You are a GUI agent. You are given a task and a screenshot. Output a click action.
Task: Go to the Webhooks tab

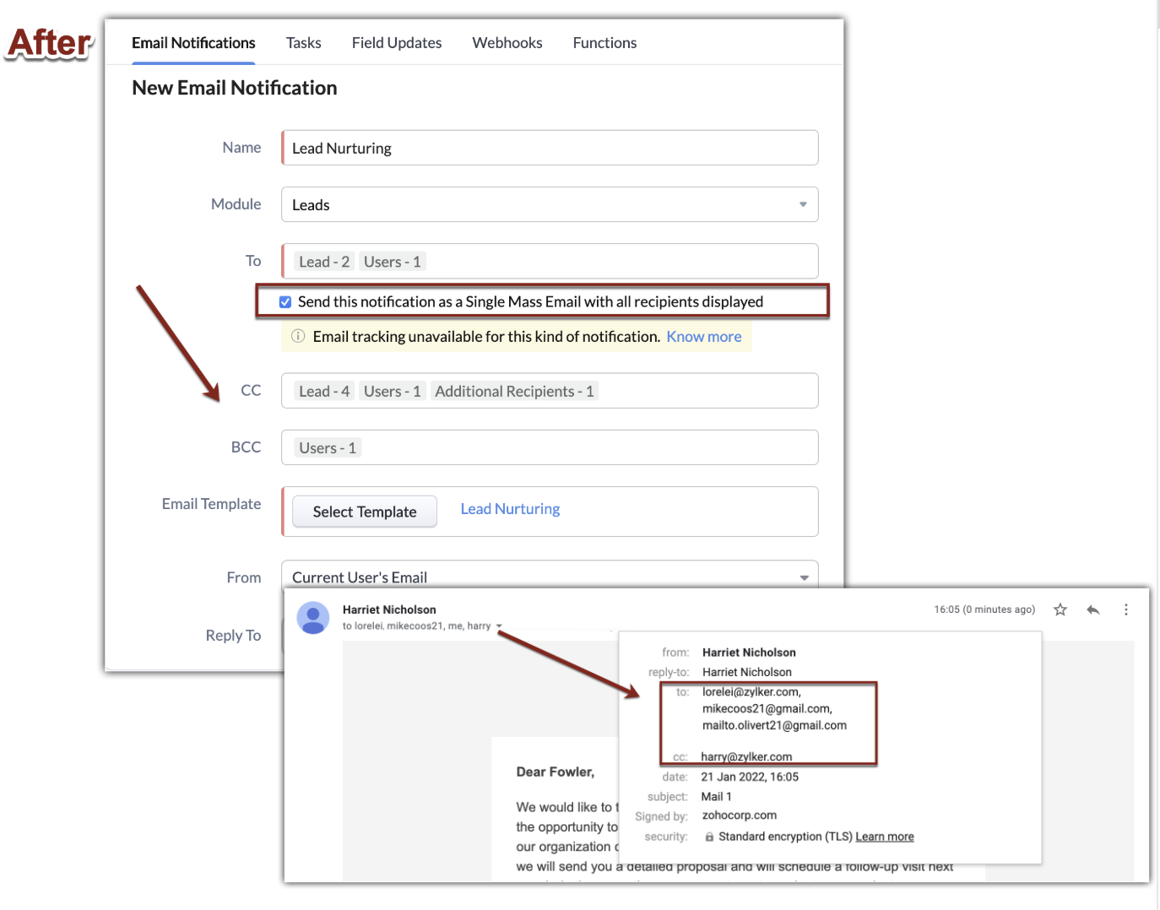coord(507,43)
